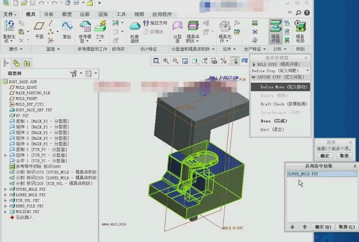
Task: Switch to the 模型 (Model) ribbon tab
Action: click(x=67, y=14)
